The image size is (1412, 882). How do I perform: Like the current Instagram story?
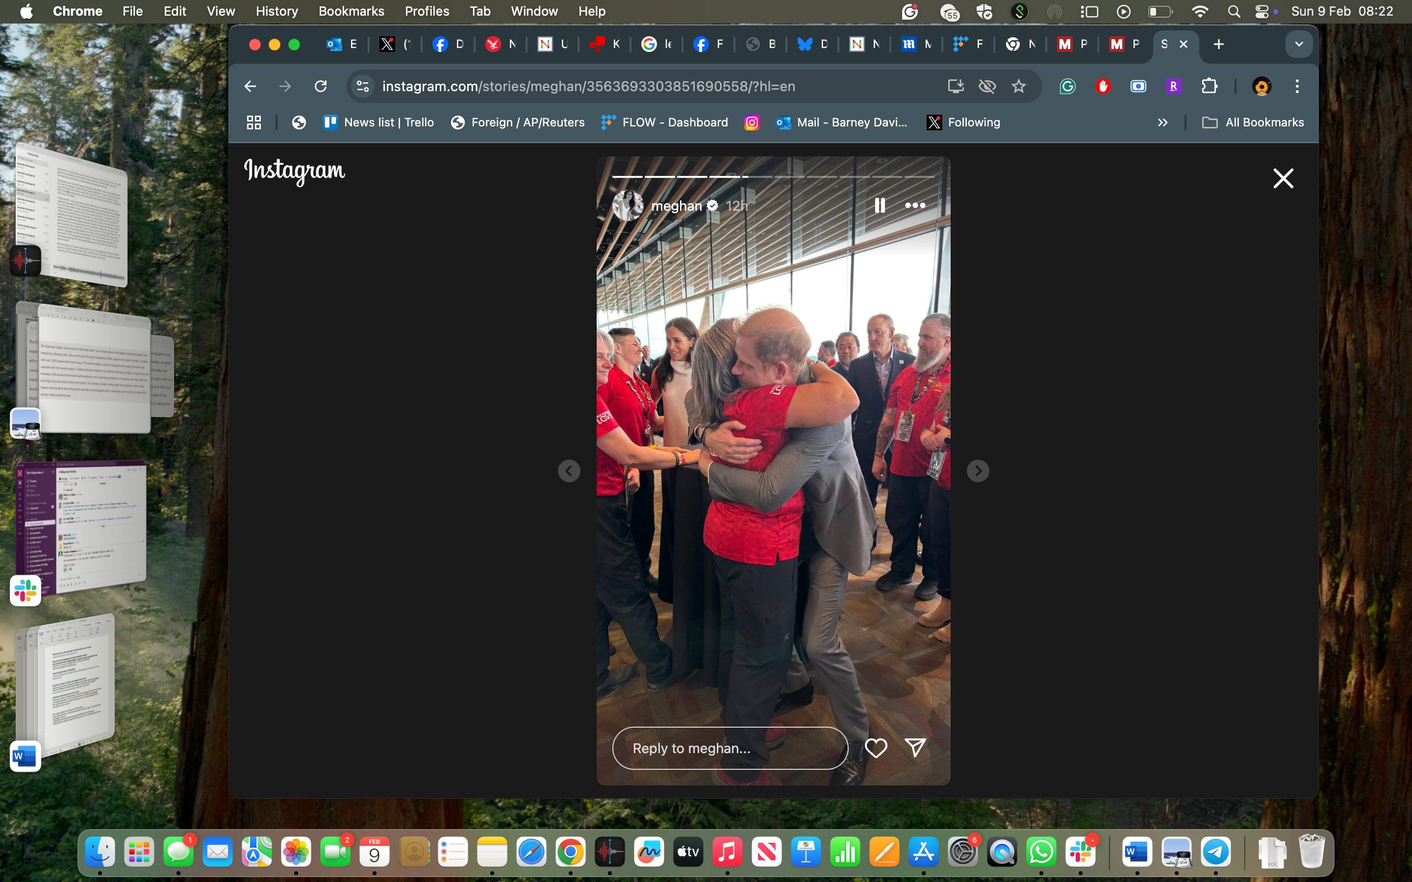coord(875,748)
